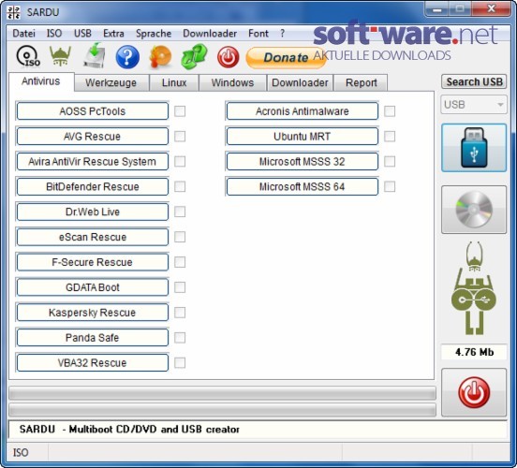The height and width of the screenshot is (468, 517).
Task: Open the Extra menu
Action: (x=113, y=34)
